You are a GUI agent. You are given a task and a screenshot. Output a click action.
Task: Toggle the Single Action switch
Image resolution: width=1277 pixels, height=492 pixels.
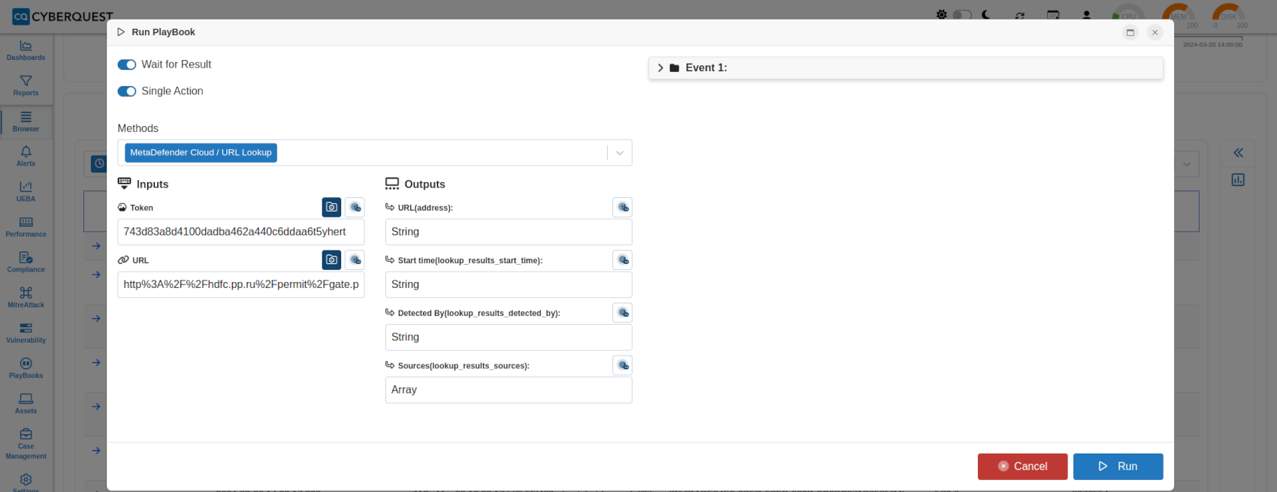tap(127, 91)
